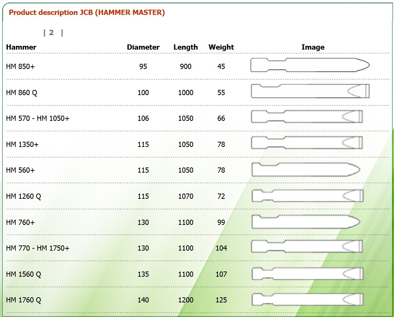Click the Length column header

186,47
